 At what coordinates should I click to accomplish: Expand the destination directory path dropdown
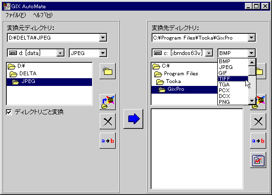[x=251, y=38]
